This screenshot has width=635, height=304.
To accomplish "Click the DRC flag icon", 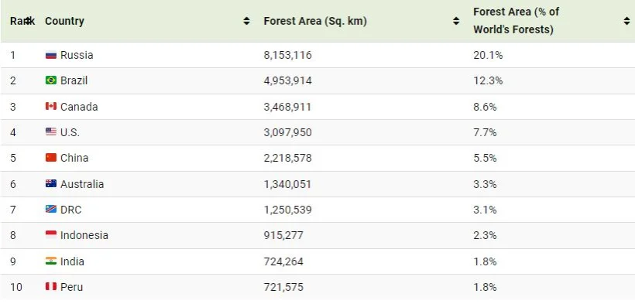I will [51, 210].
